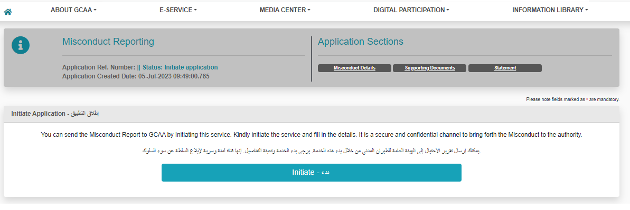Go to the home page icon
630x210 pixels.
(x=7, y=12)
